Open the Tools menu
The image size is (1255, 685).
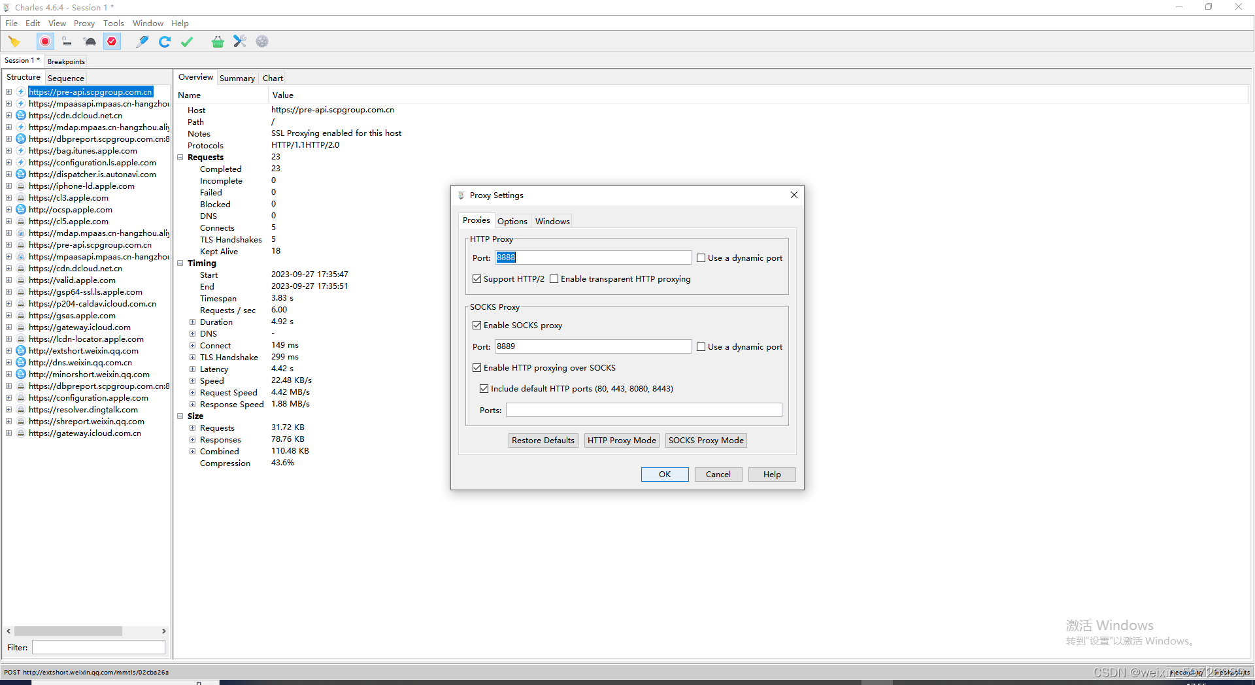(x=114, y=24)
